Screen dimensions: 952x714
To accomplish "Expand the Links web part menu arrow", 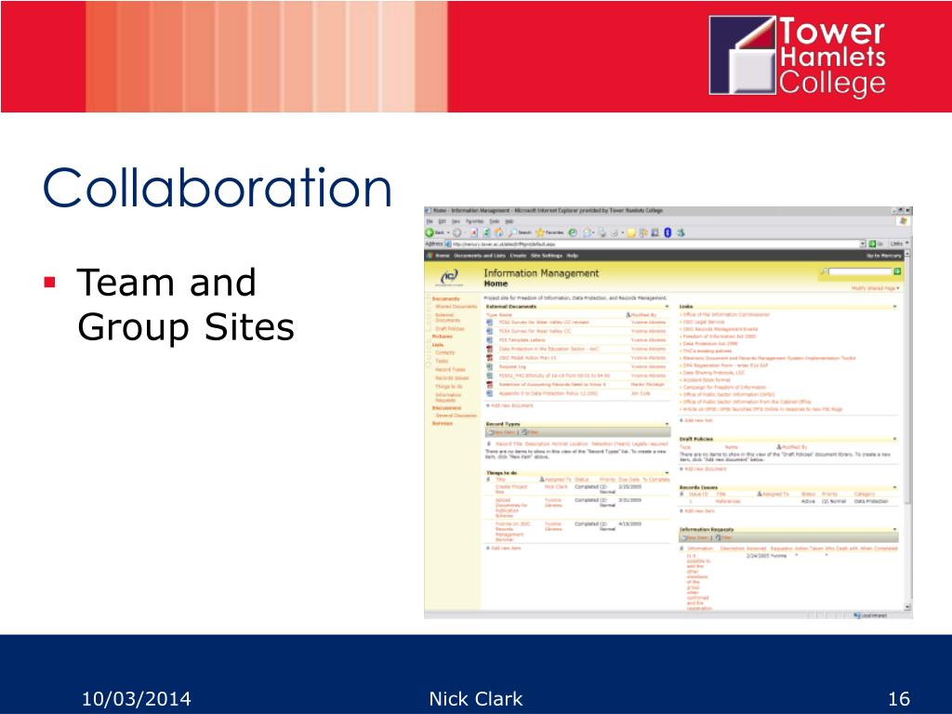I will coord(895,306).
